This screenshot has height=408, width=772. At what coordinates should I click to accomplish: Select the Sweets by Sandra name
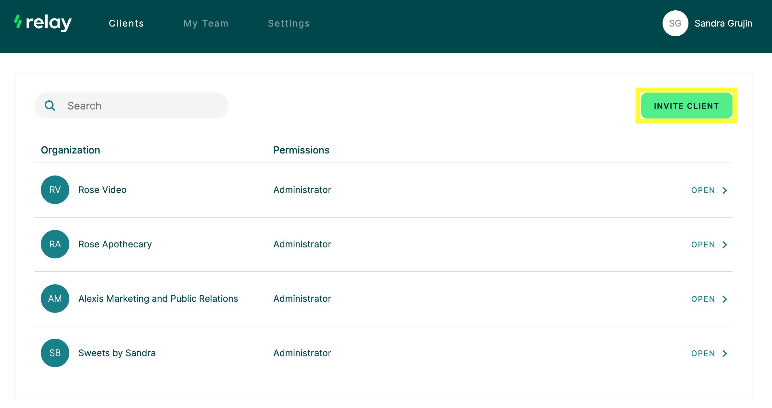(x=117, y=353)
